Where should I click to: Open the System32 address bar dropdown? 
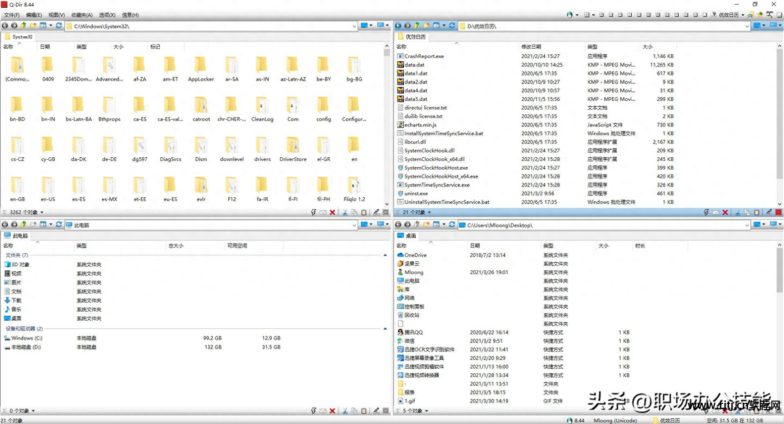[x=354, y=26]
